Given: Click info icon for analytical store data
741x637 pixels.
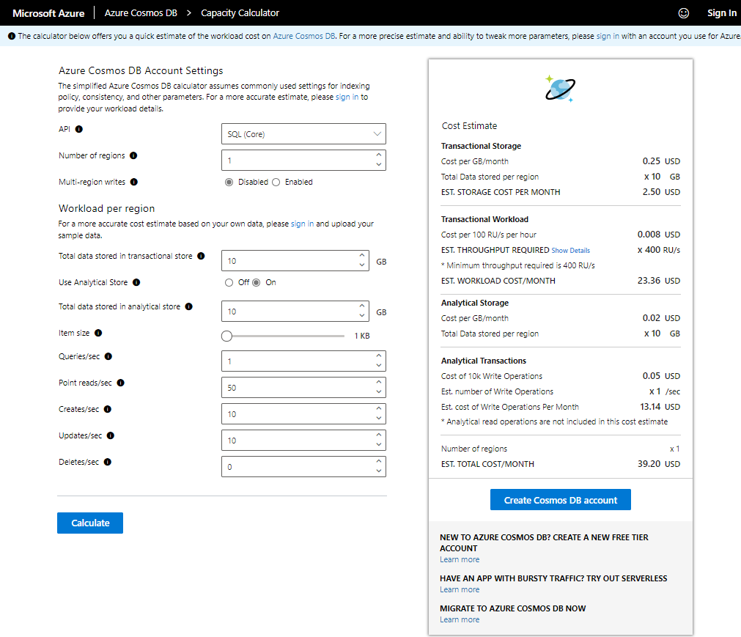Looking at the screenshot, I should tap(188, 306).
